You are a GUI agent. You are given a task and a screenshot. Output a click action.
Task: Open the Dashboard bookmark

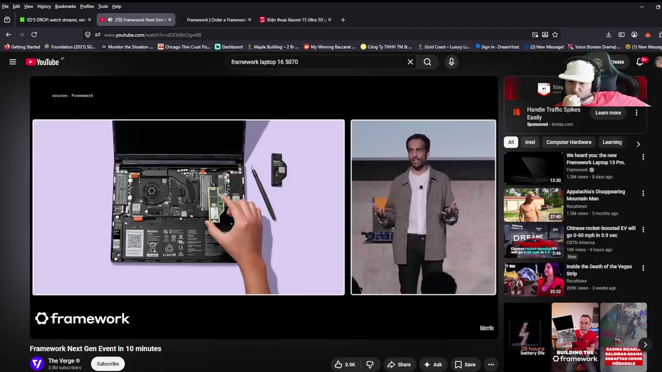[229, 47]
